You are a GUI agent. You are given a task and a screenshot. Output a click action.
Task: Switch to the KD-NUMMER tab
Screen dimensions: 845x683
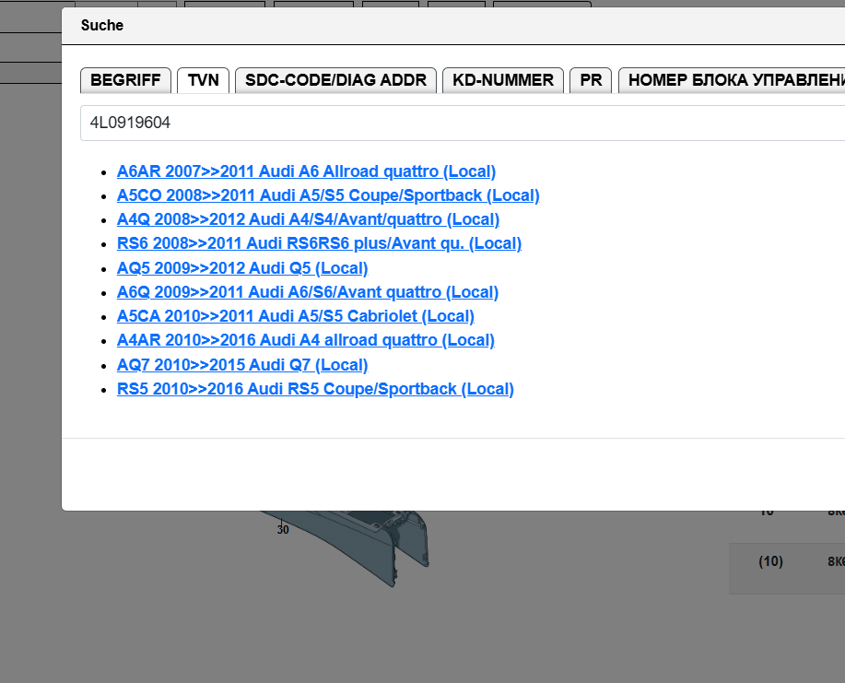503,80
